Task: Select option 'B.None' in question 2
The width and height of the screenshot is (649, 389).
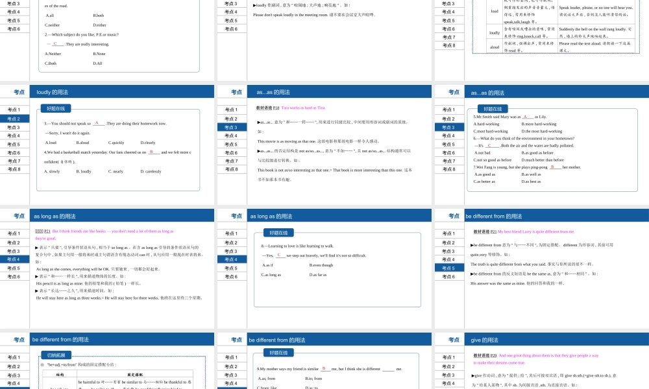Action: (x=99, y=54)
